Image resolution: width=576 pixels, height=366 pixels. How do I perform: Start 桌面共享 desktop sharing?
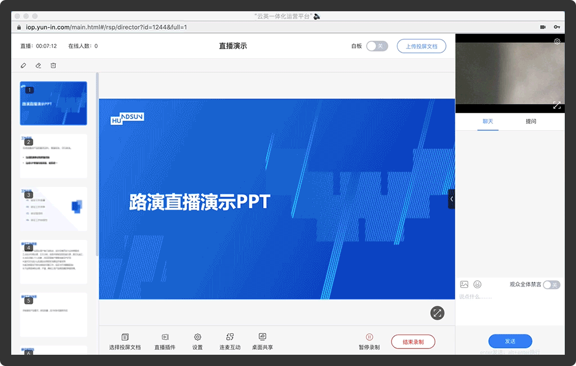tap(262, 341)
